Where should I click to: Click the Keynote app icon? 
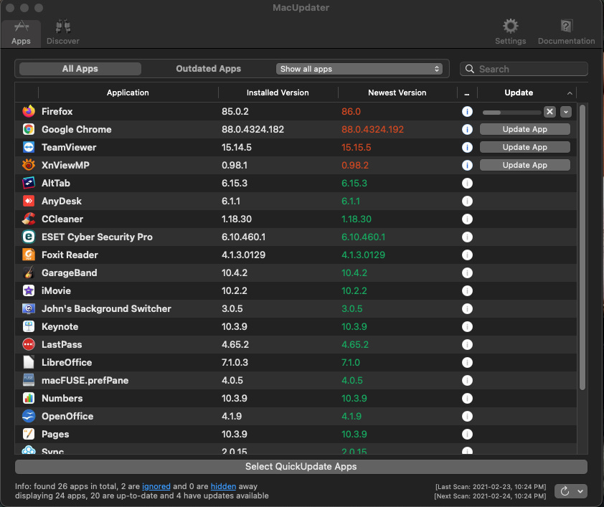click(x=29, y=326)
